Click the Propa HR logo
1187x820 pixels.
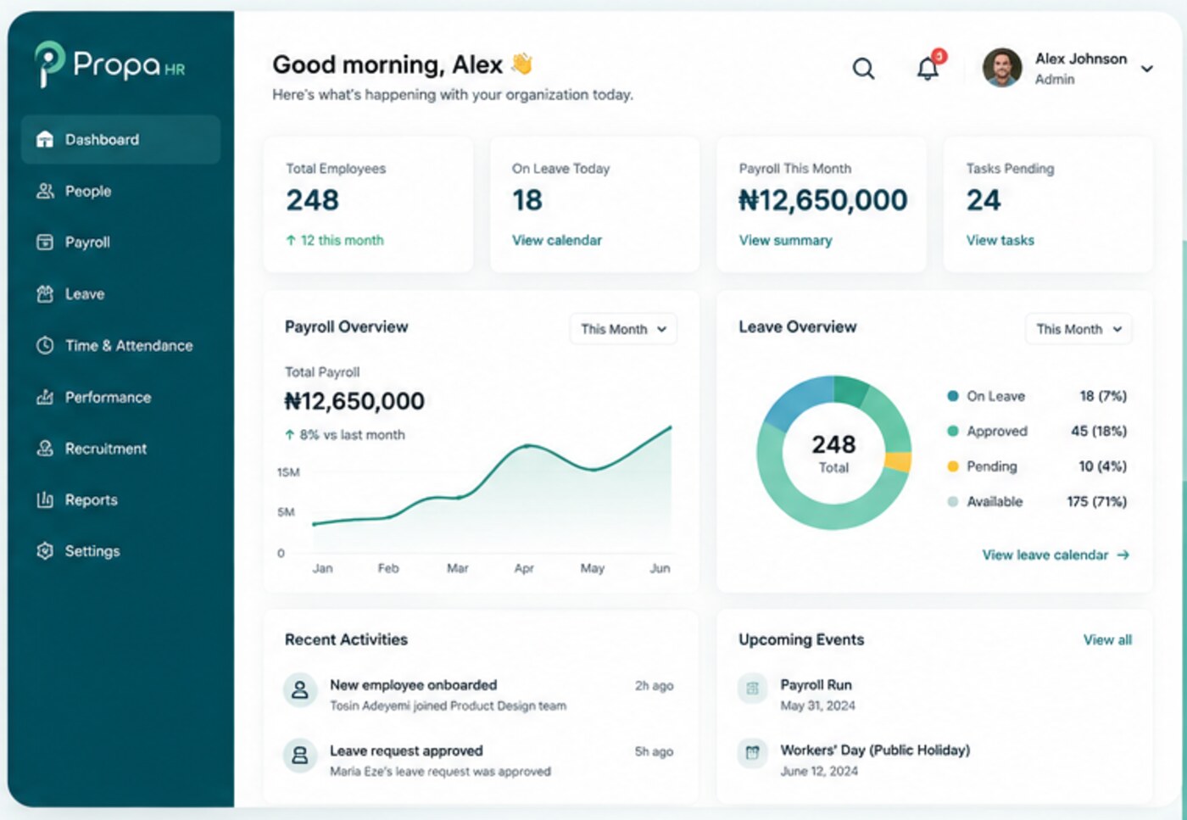pos(109,64)
